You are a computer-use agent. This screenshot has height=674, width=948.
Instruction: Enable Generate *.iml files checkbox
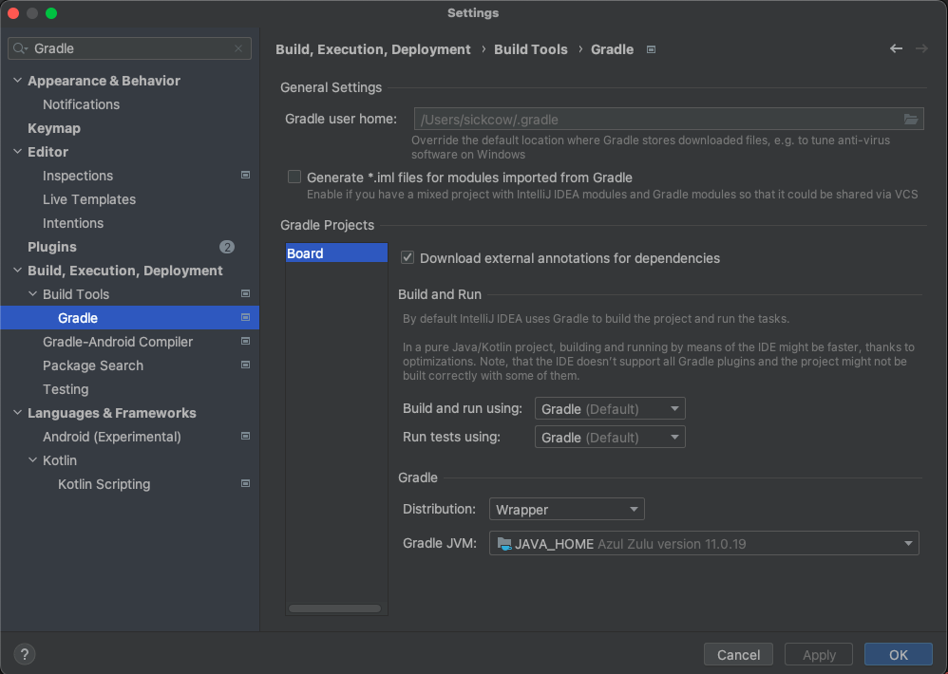pos(294,177)
